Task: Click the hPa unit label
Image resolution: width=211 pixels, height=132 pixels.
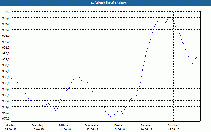Action: point(7,12)
